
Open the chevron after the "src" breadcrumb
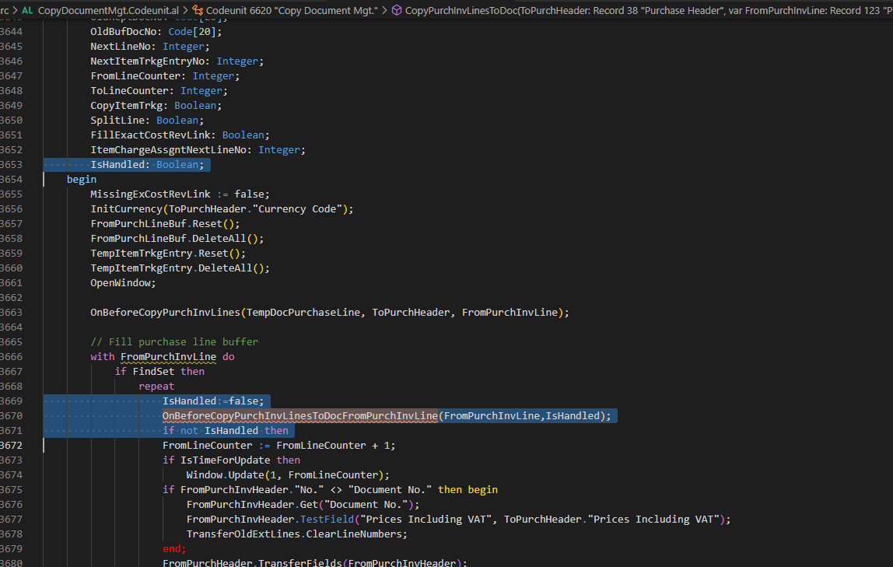(x=15, y=8)
